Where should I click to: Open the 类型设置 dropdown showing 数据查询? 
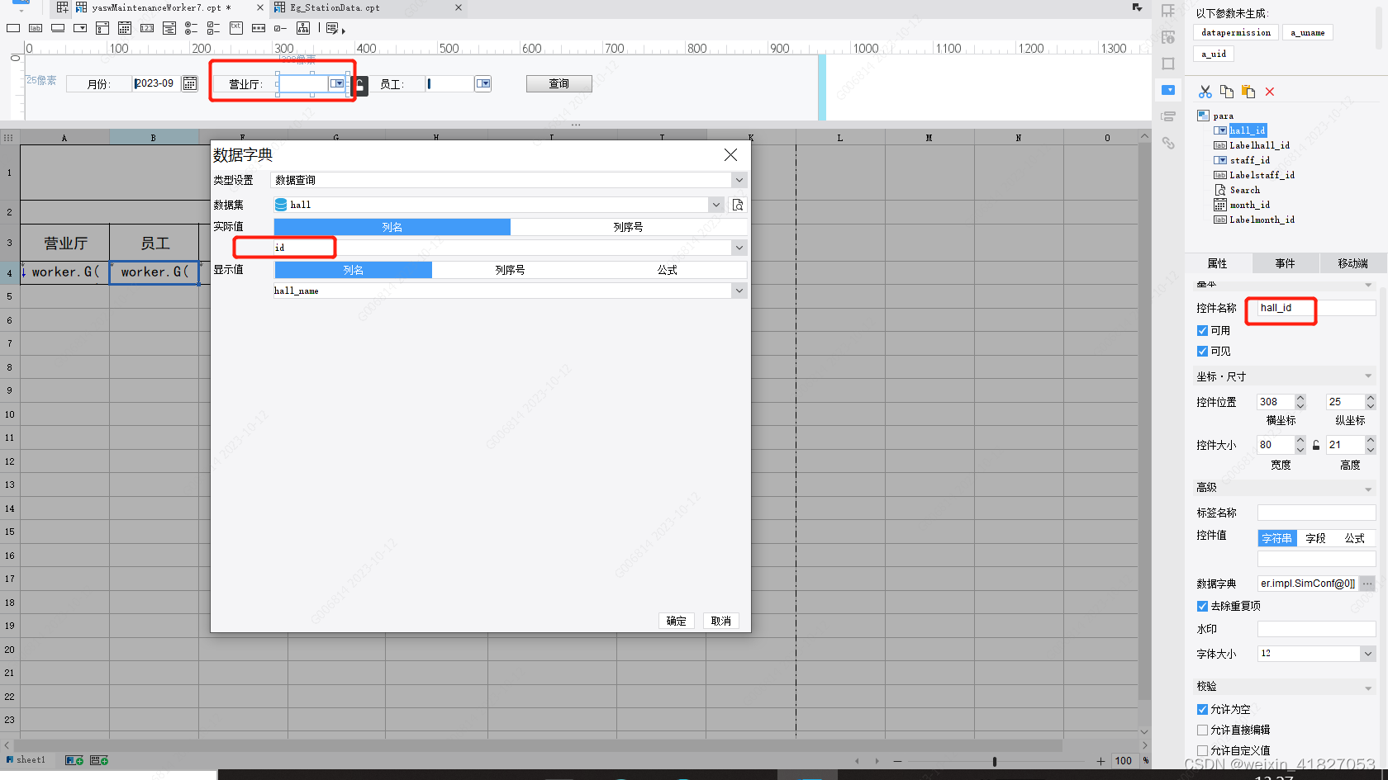pyautogui.click(x=739, y=180)
